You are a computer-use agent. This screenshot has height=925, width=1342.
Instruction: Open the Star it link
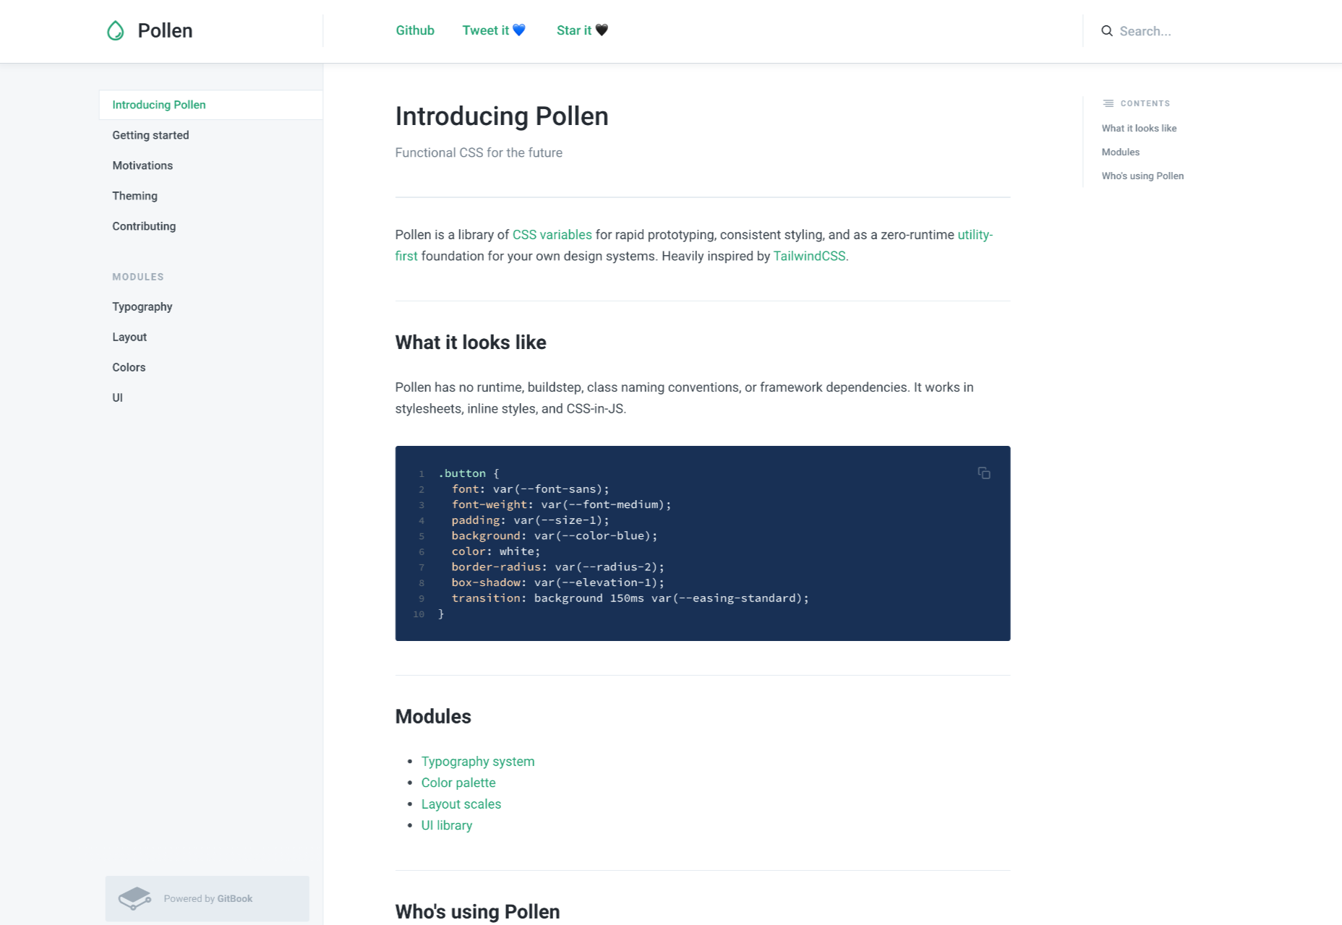point(582,30)
